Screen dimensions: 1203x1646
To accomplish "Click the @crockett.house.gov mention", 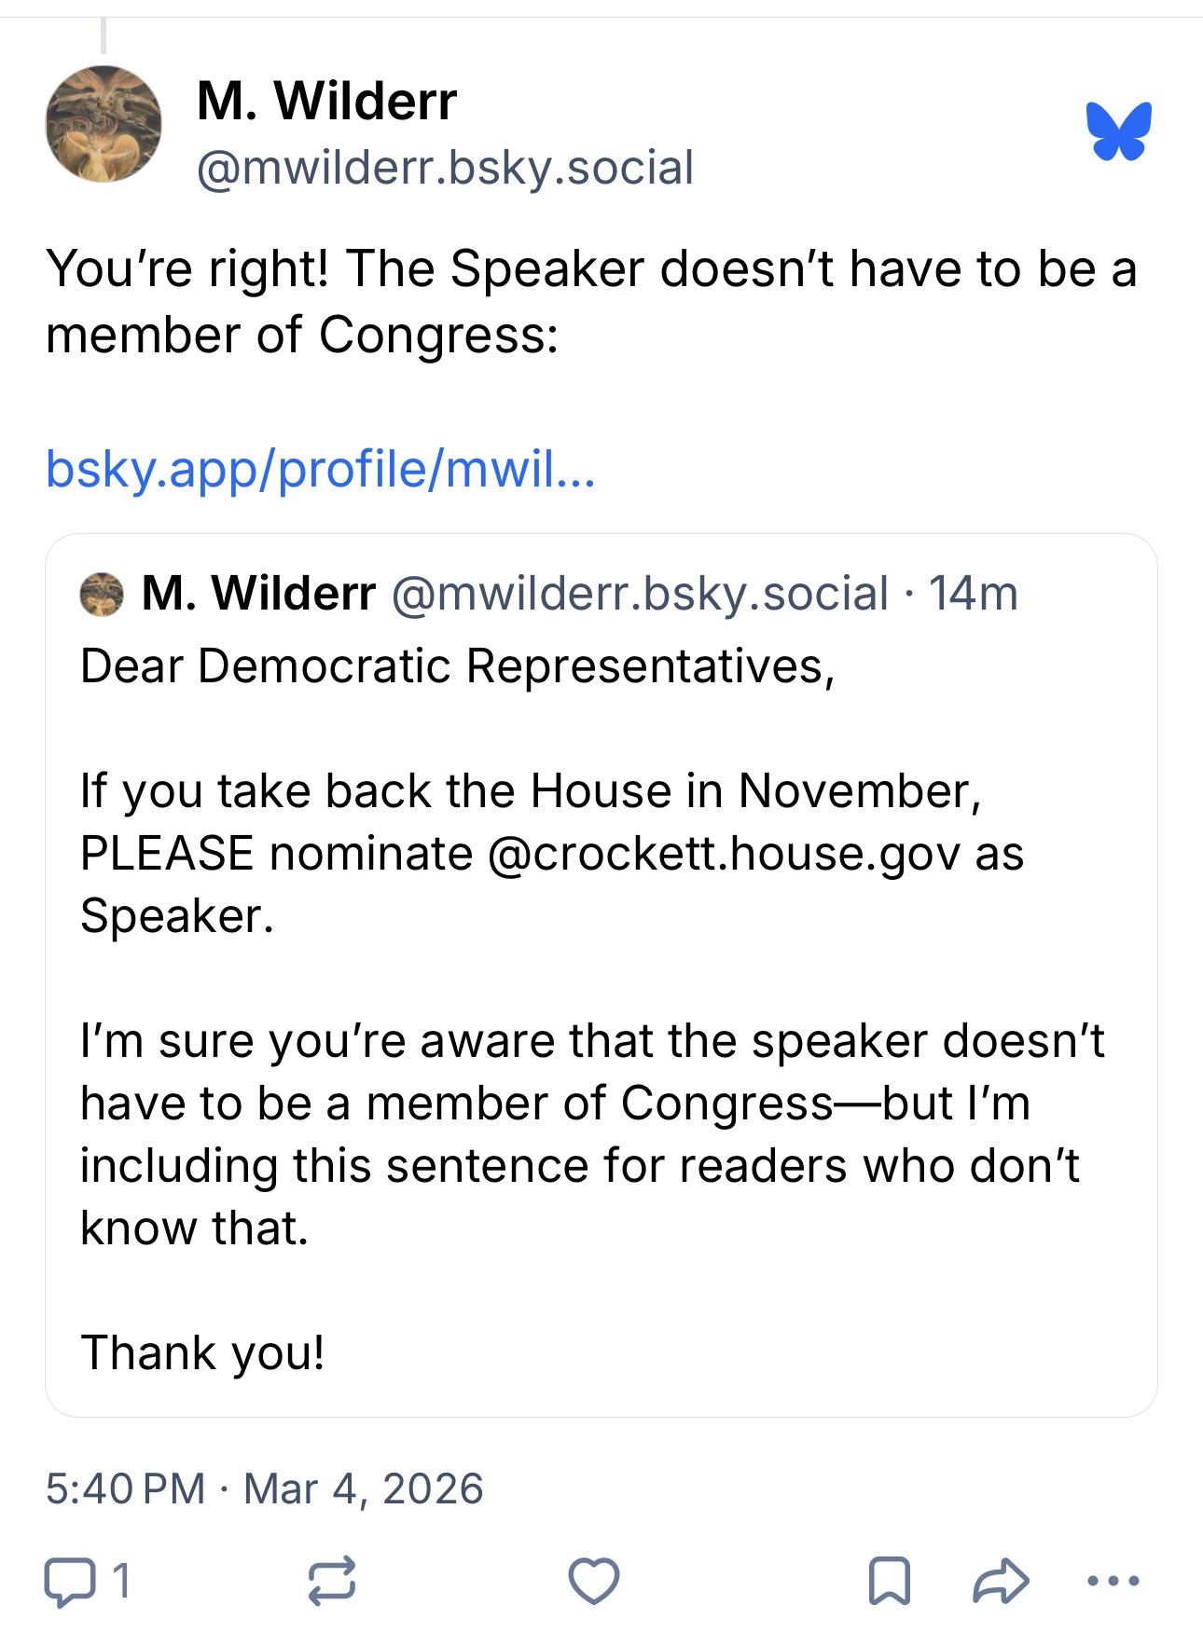I will (723, 853).
